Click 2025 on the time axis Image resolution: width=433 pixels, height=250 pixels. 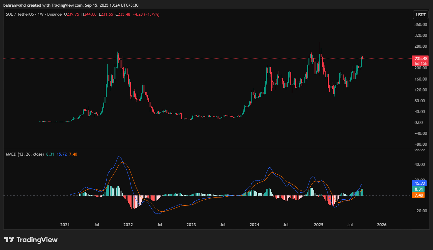point(318,225)
